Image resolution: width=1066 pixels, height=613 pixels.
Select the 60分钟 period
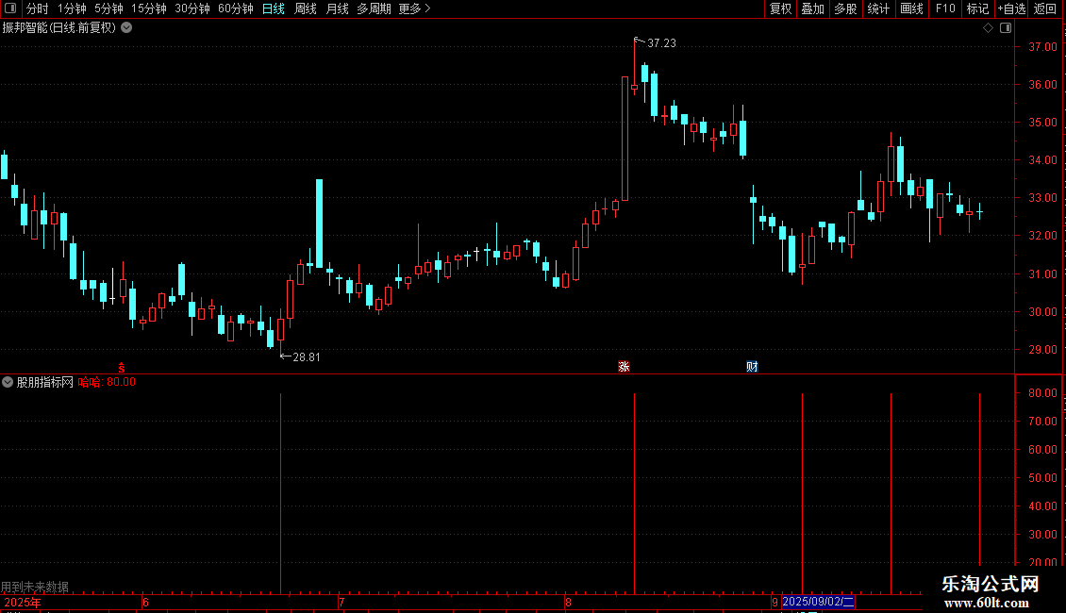pos(236,8)
